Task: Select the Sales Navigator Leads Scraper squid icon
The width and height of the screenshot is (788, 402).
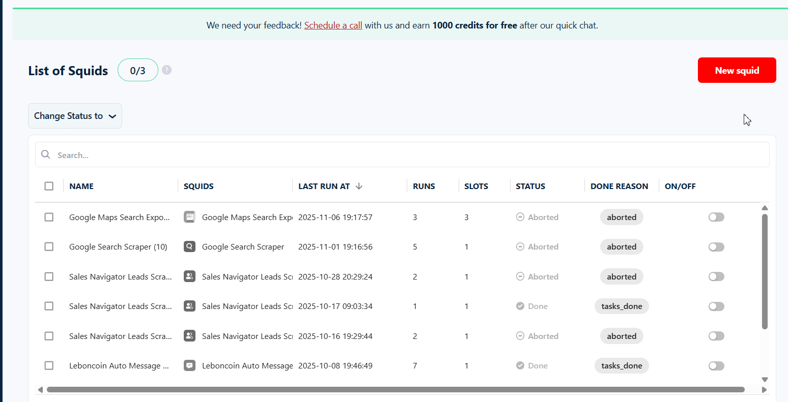Action: point(189,276)
